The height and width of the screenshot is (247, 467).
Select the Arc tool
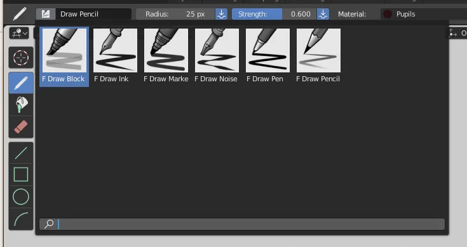click(21, 219)
